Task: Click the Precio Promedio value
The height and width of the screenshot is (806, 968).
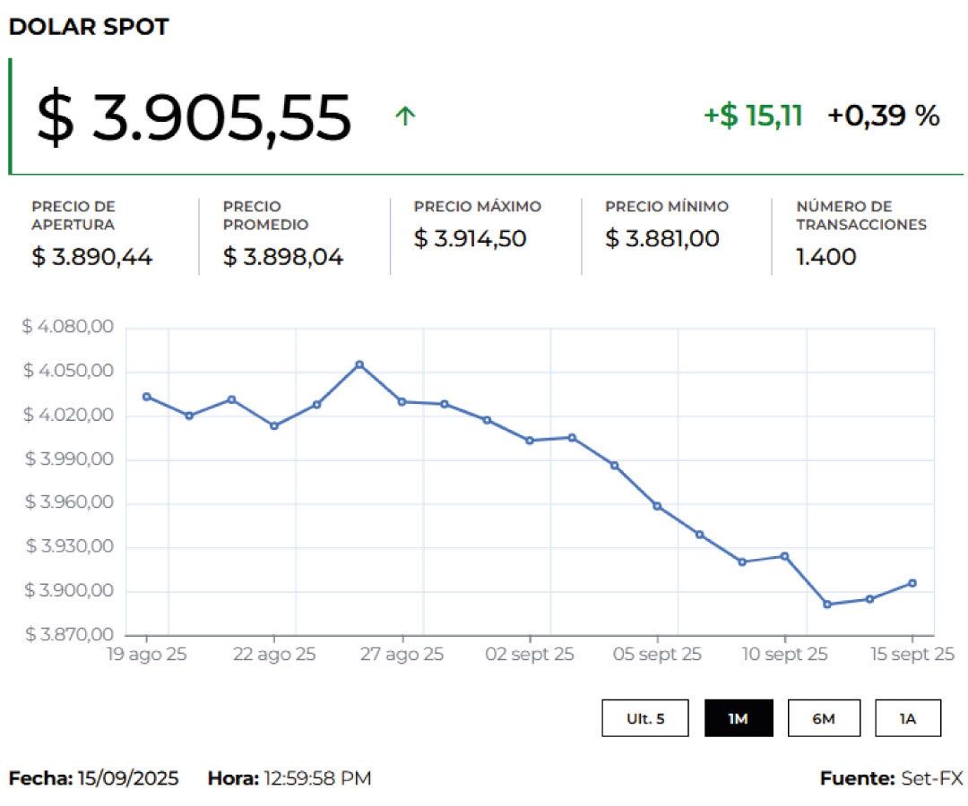Action: (283, 257)
